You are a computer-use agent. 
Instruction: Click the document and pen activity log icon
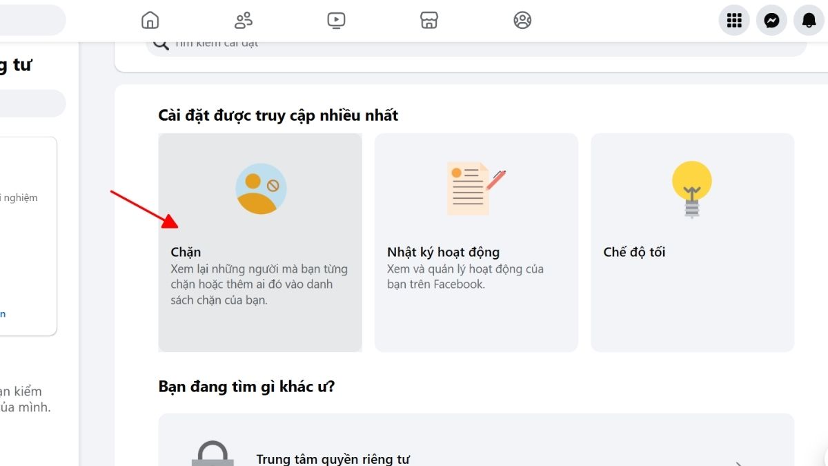(476, 188)
